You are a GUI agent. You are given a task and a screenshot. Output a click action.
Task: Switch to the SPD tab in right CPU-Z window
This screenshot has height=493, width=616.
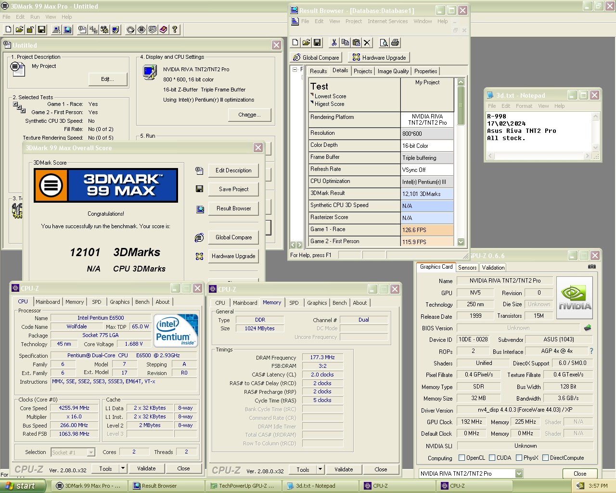[294, 303]
